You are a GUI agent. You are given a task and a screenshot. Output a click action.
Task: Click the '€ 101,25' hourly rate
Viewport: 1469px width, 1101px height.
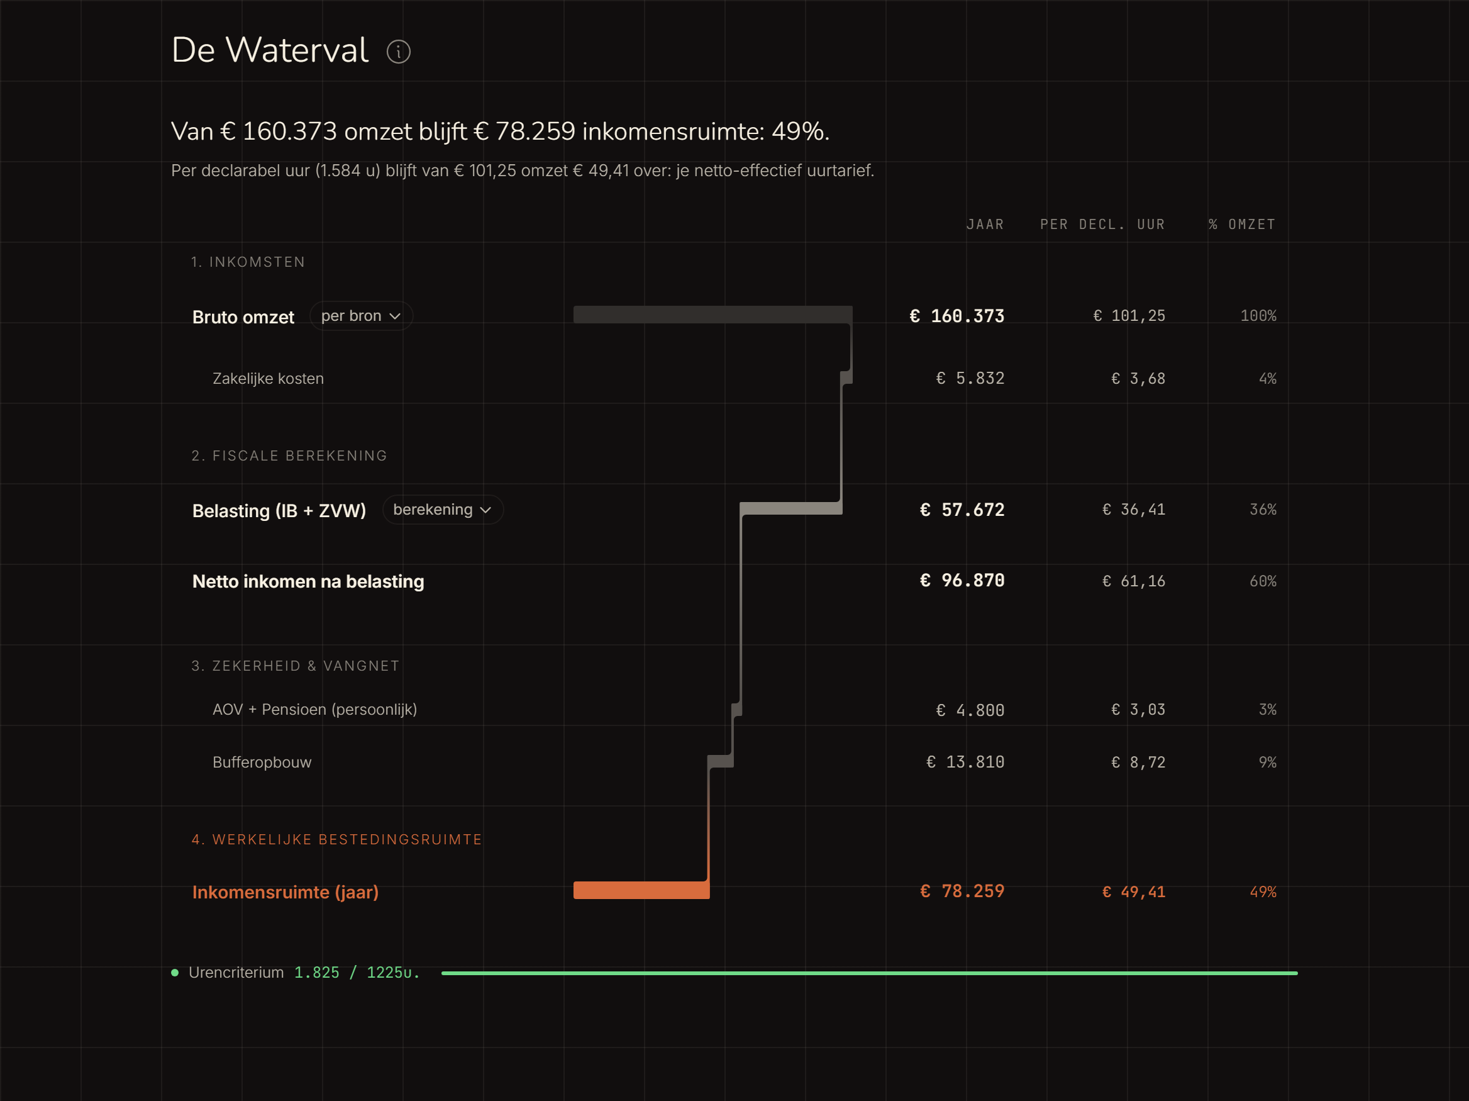click(1129, 316)
